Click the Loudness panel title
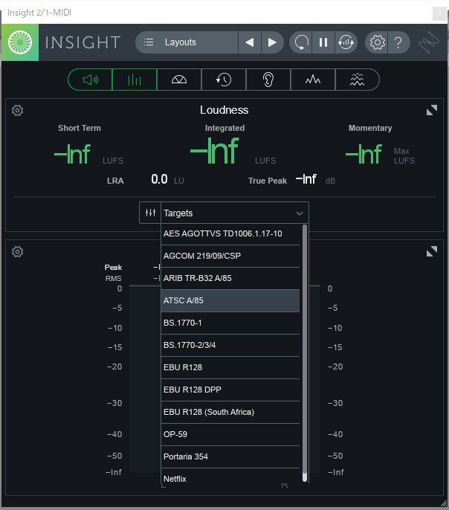Image resolution: width=449 pixels, height=510 pixels. (224, 110)
